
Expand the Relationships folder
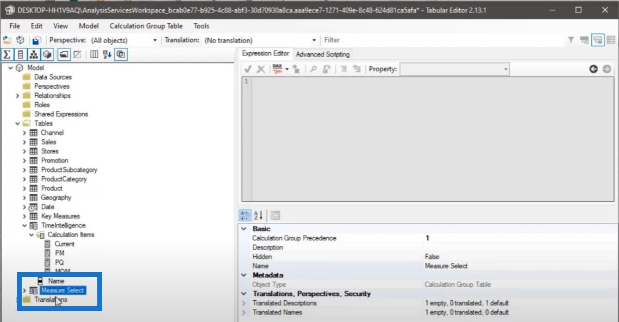[x=17, y=96]
